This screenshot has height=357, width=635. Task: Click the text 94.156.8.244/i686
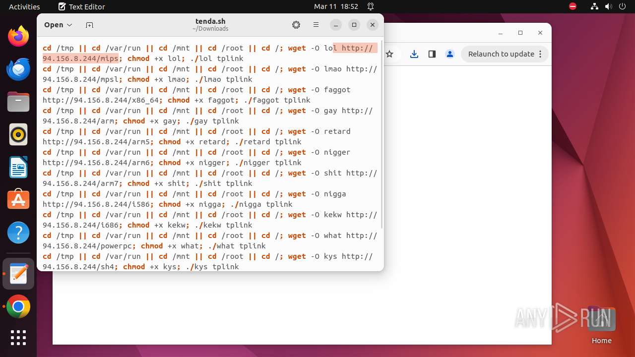(x=80, y=225)
